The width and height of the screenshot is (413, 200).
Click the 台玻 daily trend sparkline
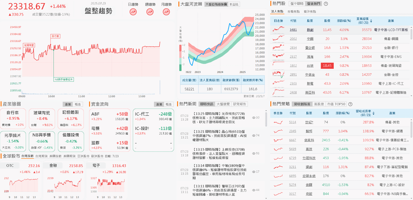pyautogui.click(x=278, y=66)
